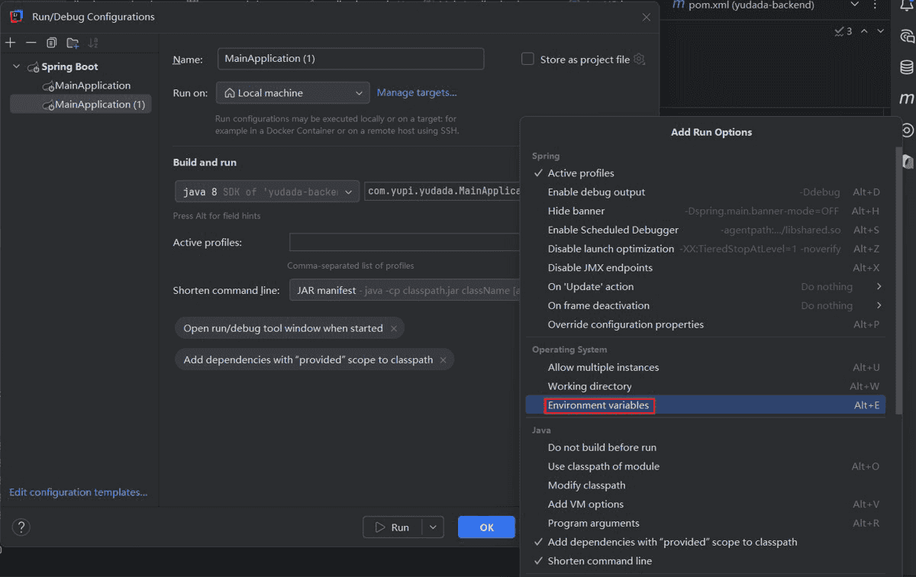This screenshot has width=916, height=577.
Task: Click into the Name text field
Action: 350,60
